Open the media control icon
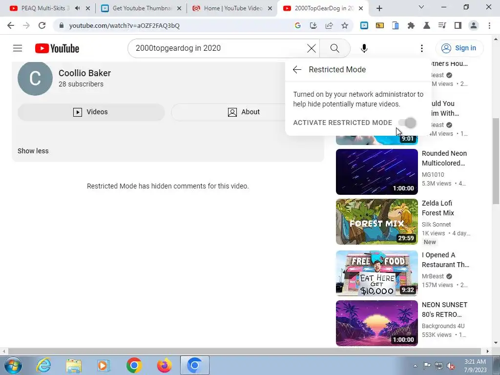Viewport: 500px width, 375px height. (442, 25)
